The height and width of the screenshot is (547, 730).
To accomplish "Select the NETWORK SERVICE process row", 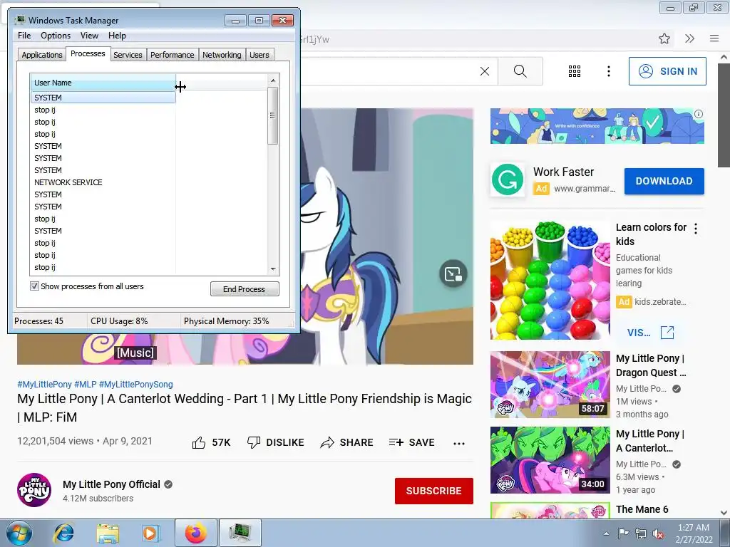I will [103, 182].
